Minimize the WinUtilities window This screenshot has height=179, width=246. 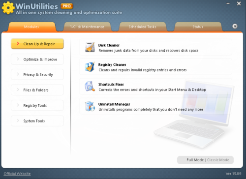point(228,3)
